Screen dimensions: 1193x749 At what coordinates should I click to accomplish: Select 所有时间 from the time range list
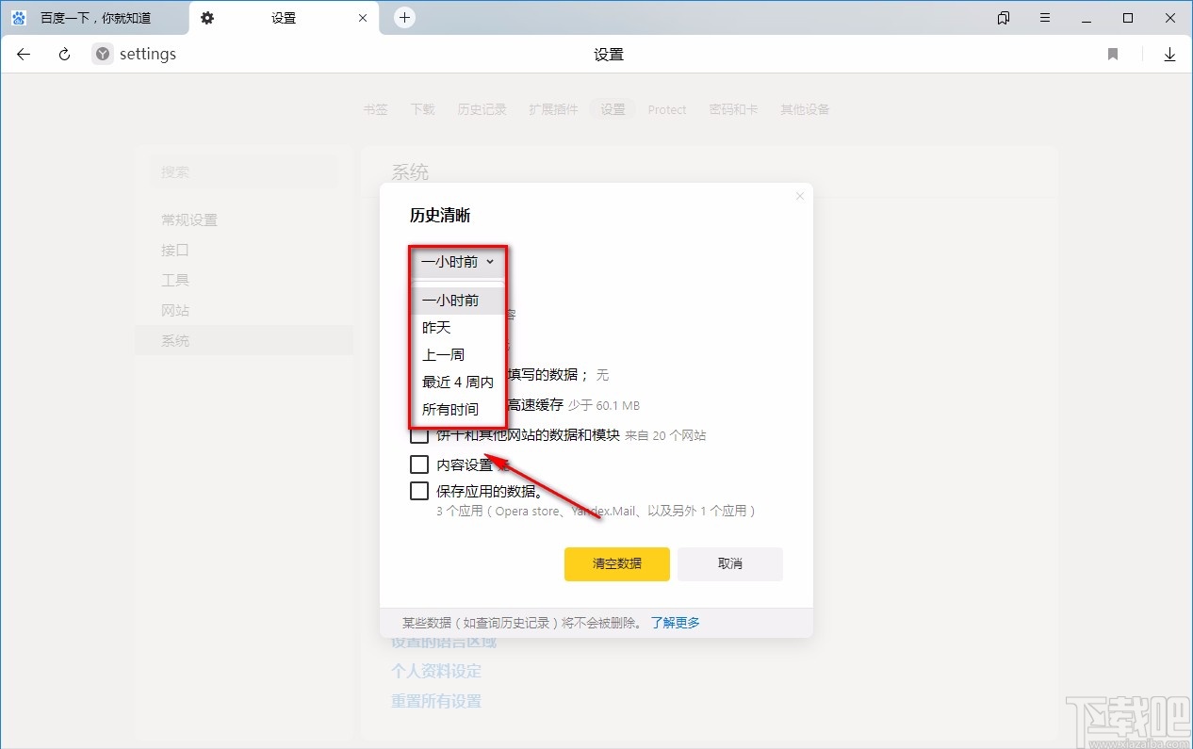tap(452, 409)
